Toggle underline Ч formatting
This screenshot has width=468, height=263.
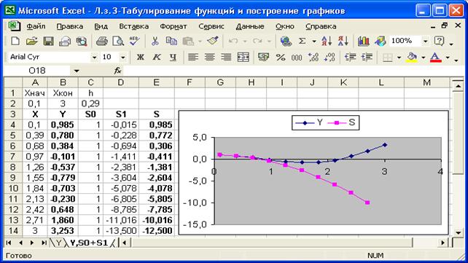pyautogui.click(x=173, y=57)
